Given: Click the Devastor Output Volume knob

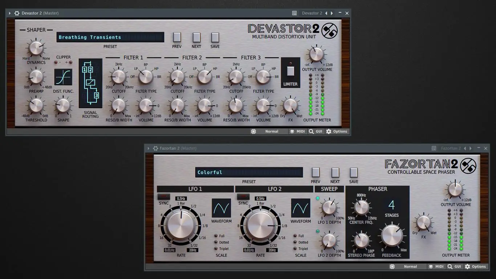Looking at the screenshot, I should pyautogui.click(x=317, y=55).
